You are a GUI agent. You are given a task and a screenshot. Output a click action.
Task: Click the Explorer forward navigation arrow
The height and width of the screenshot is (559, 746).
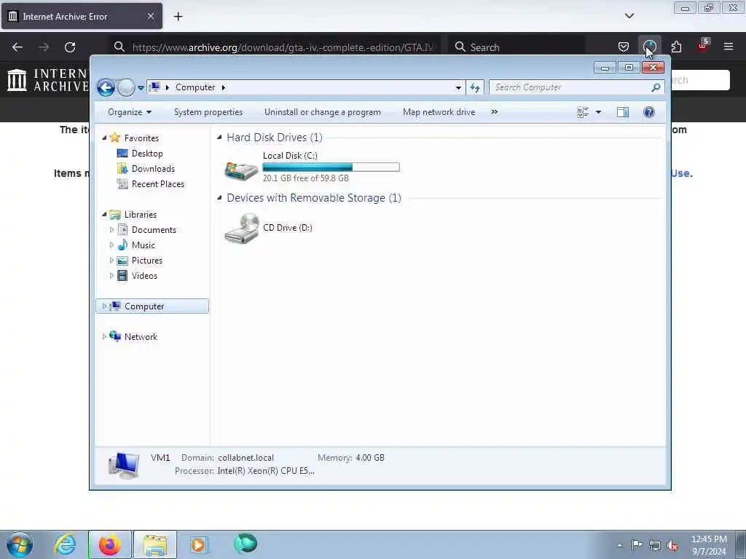[x=126, y=87]
